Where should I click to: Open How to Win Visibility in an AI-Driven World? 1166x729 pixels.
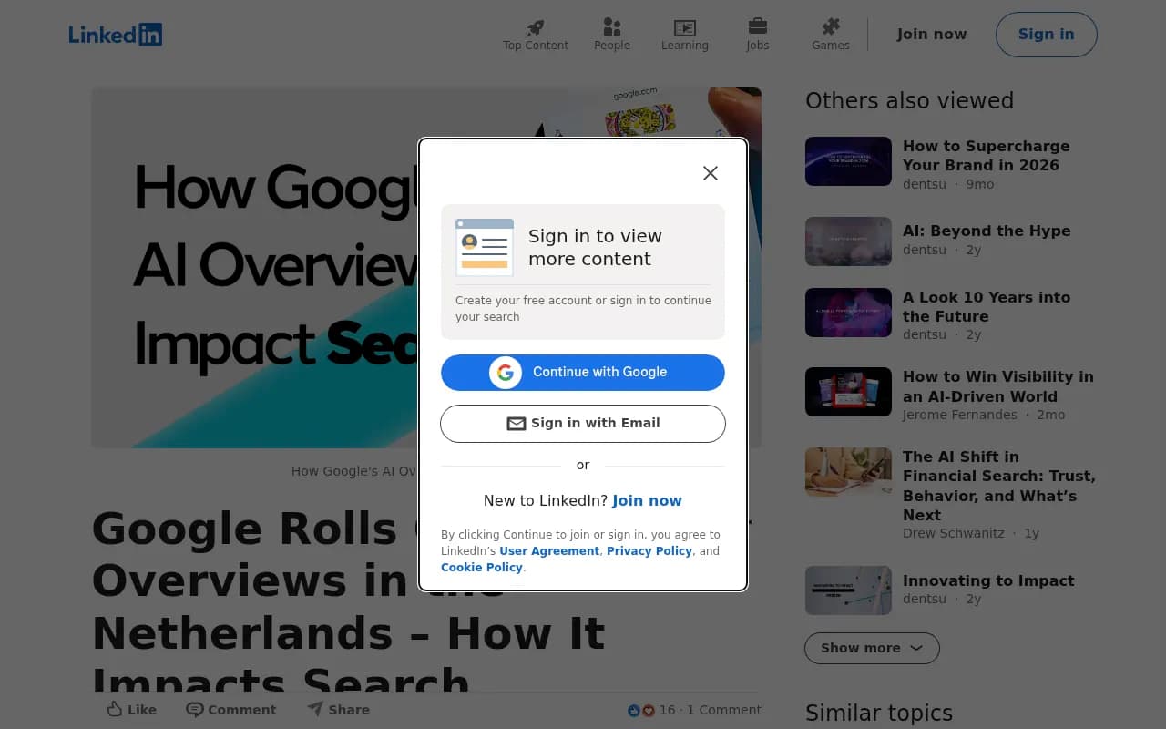pyautogui.click(x=998, y=386)
